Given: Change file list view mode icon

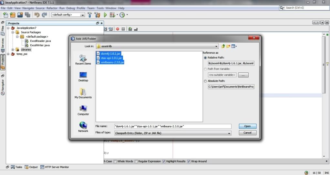Looking at the screenshot, I should (x=234, y=46).
